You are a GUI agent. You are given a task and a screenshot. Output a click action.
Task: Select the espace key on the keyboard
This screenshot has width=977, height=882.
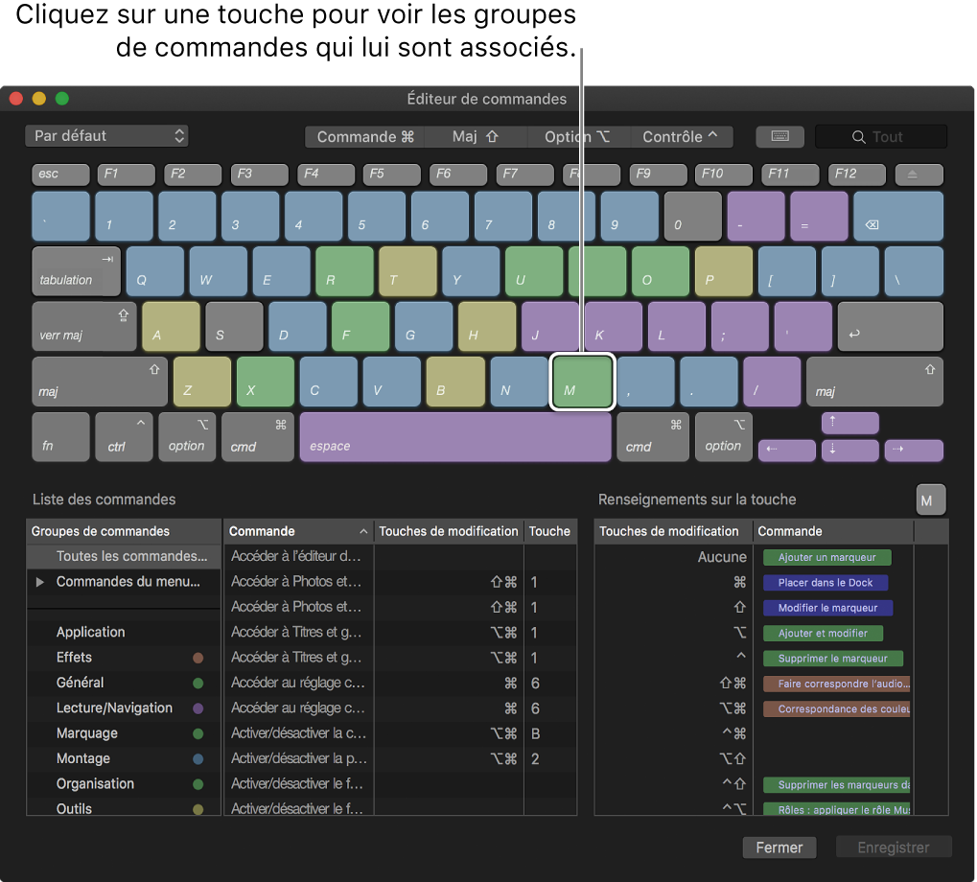[455, 437]
